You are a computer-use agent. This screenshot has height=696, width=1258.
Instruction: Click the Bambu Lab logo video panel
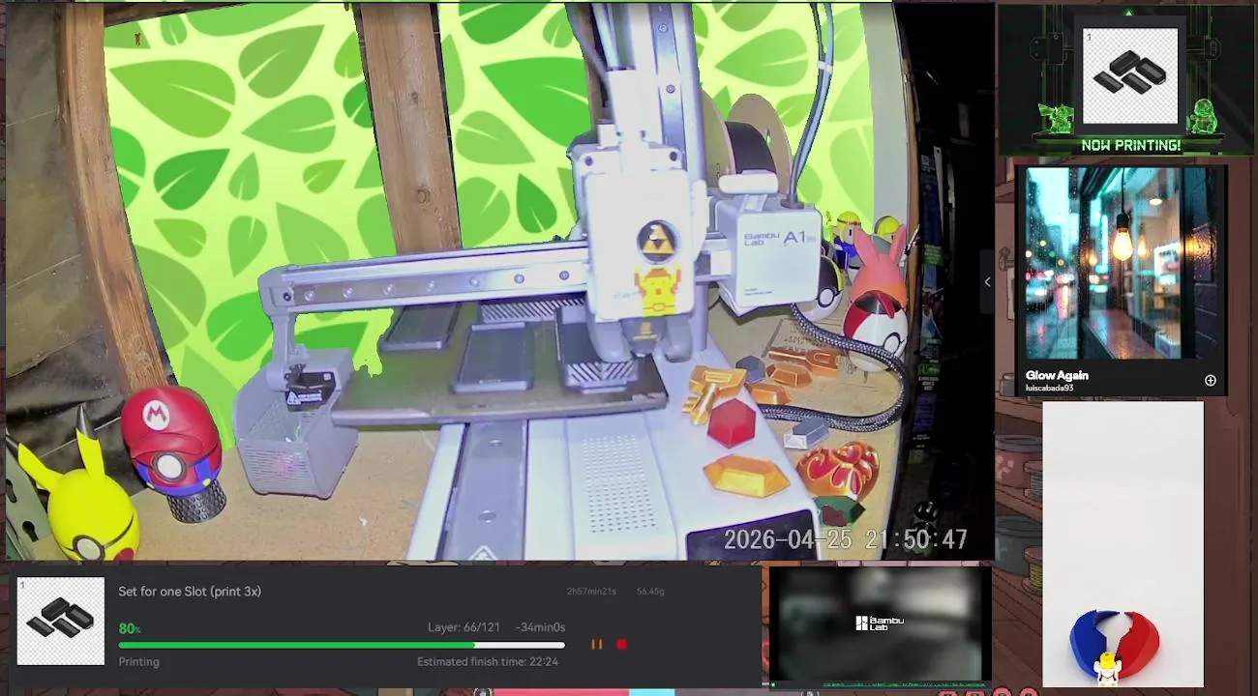(x=880, y=624)
